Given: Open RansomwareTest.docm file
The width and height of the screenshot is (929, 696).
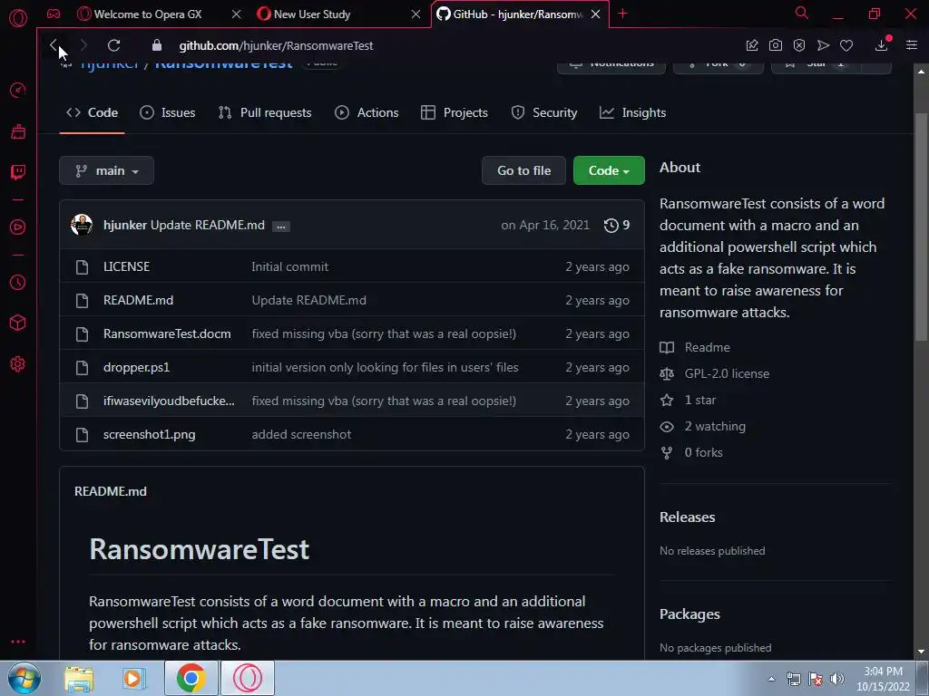Looking at the screenshot, I should 167,333.
